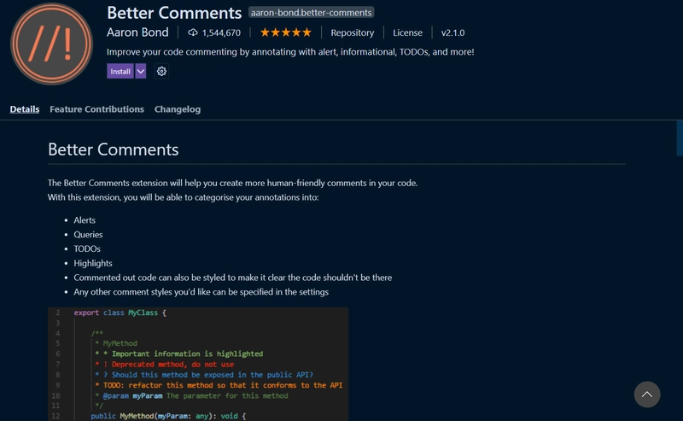Viewport: 683px width, 421px height.
Task: Click the extension description under the publisher
Action: click(x=290, y=52)
